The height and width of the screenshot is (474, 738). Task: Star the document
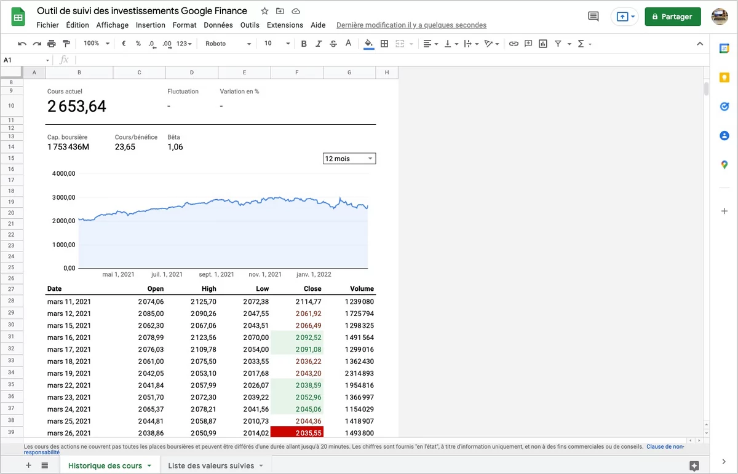click(x=264, y=11)
